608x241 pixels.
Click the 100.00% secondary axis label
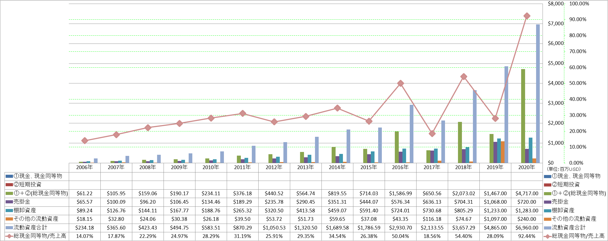pyautogui.click(x=579, y=4)
